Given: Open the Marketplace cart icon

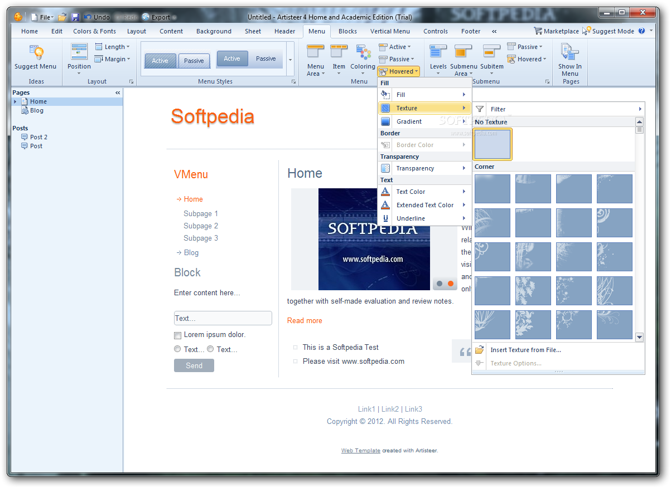Looking at the screenshot, I should pyautogui.click(x=538, y=31).
